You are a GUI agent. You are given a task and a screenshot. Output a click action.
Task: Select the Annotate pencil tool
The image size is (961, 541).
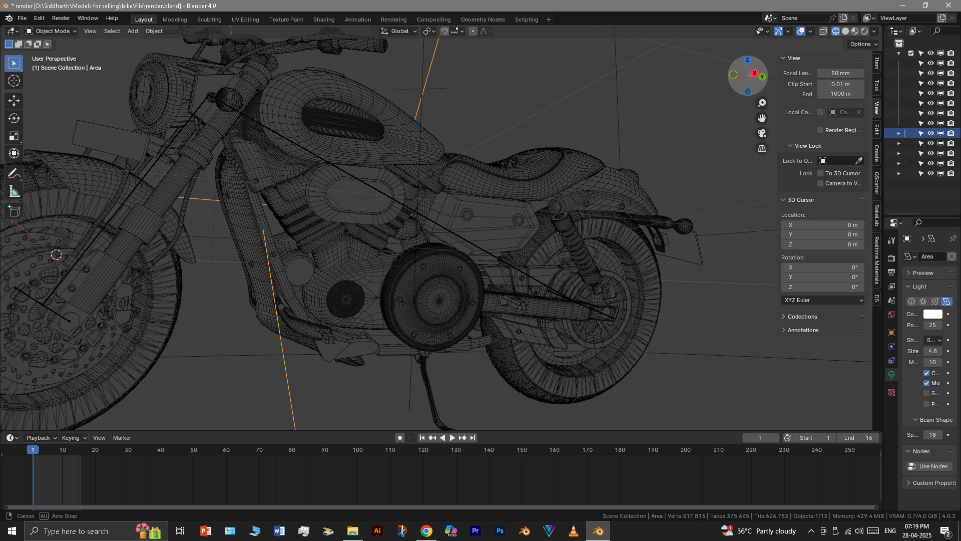tap(14, 174)
